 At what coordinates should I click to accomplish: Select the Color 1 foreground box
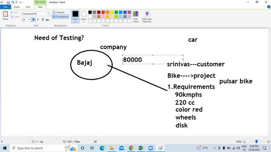pos(75,16)
